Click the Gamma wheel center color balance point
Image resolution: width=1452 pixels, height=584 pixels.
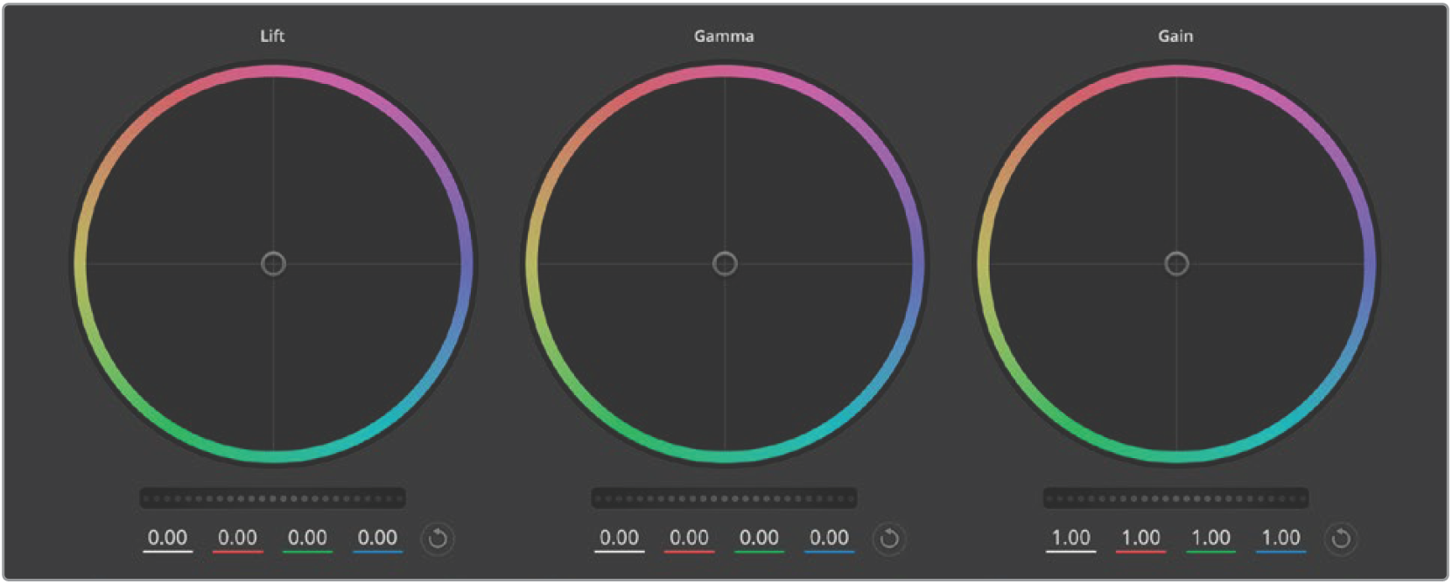point(725,263)
